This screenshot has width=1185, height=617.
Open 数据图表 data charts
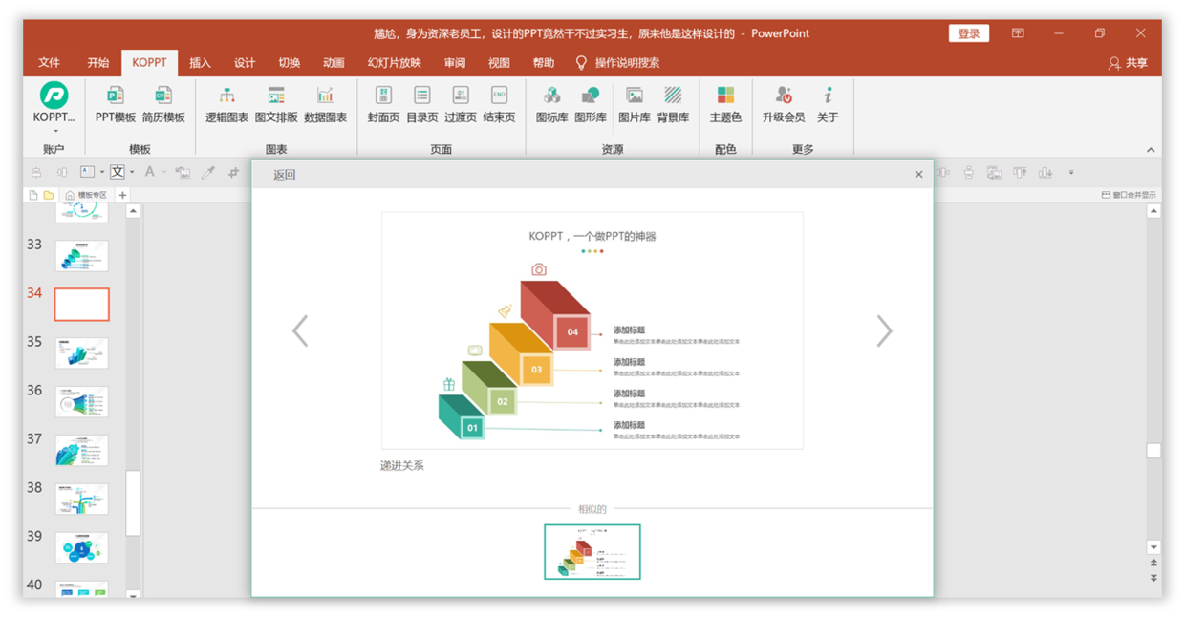point(325,102)
